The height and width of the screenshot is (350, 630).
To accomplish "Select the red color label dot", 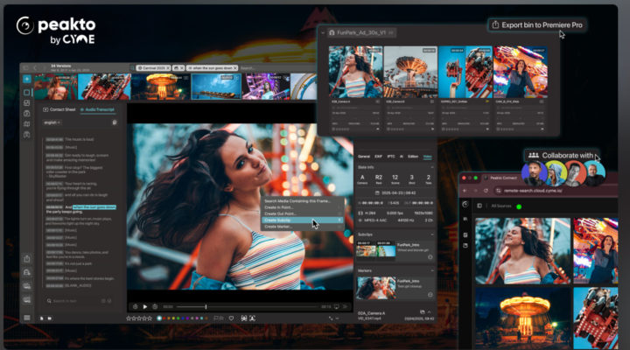I will pyautogui.click(x=164, y=318).
